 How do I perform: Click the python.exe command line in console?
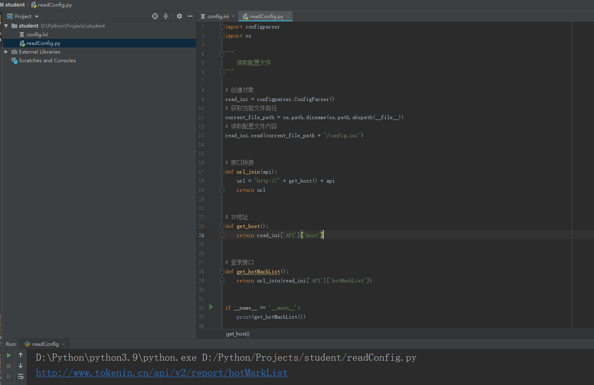(226, 358)
